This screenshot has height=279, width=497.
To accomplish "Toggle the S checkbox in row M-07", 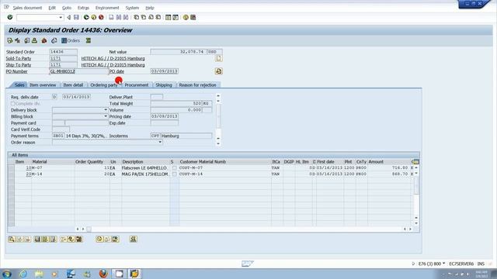I will point(174,168).
